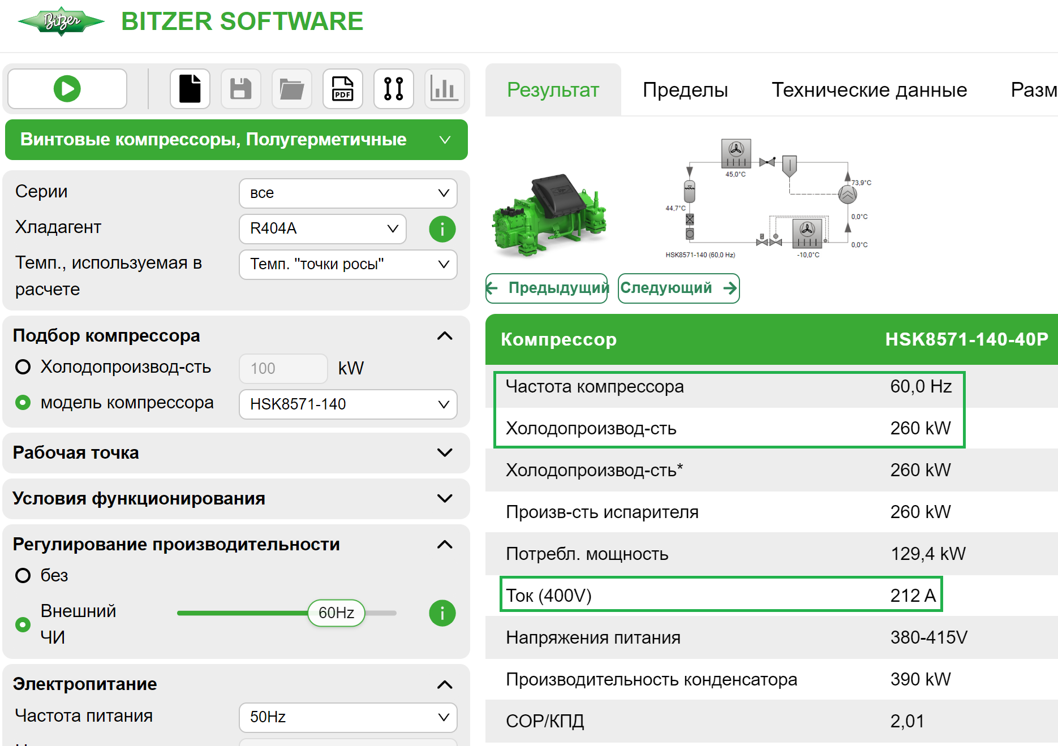Select the Холодопроизвод-сть radio button
This screenshot has height=746, width=1058.
click(23, 367)
